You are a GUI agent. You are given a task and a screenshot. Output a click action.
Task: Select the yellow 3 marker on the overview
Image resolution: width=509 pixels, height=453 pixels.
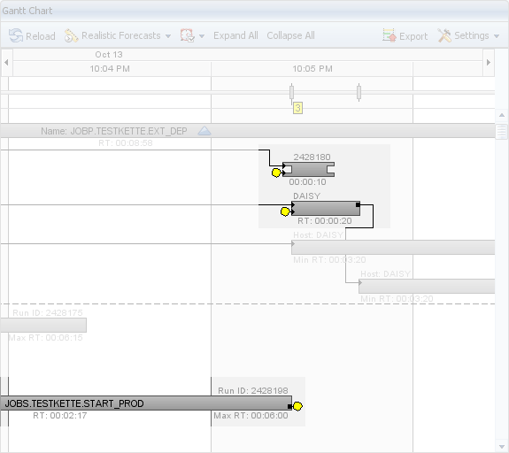click(x=297, y=108)
